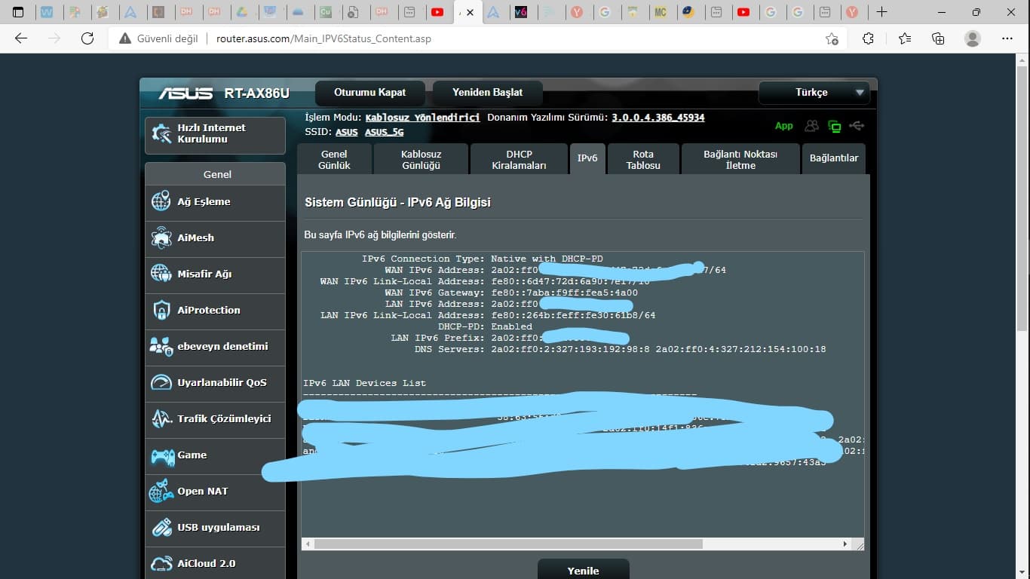The height and width of the screenshot is (579, 1030).
Task: Click the Güvenli değil security warning
Action: [158, 38]
